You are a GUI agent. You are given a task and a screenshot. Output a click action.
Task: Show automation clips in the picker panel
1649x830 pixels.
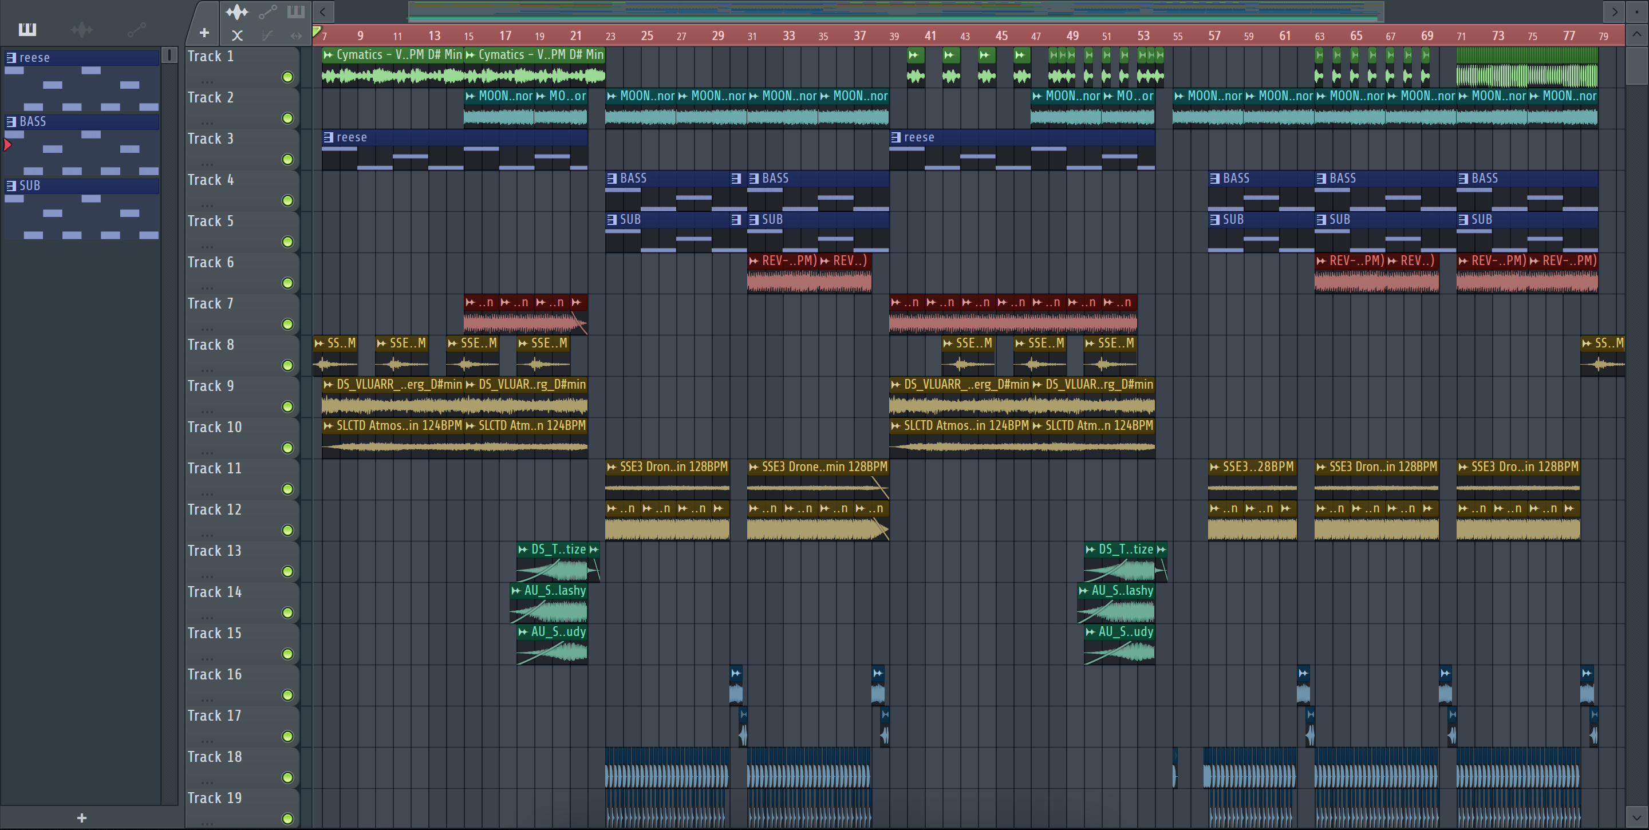click(x=136, y=29)
